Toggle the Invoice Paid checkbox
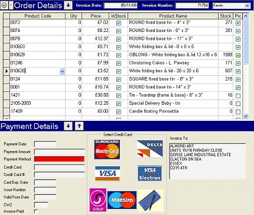This screenshot has height=215, width=254. click(36, 211)
